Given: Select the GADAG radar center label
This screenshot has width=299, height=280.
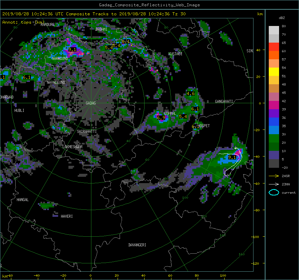Looking at the screenshot, I should point(91,103).
